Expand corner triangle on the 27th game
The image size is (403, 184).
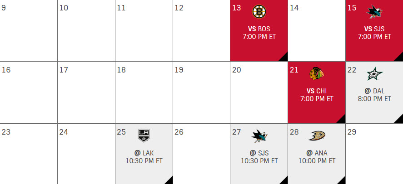coord(283,180)
